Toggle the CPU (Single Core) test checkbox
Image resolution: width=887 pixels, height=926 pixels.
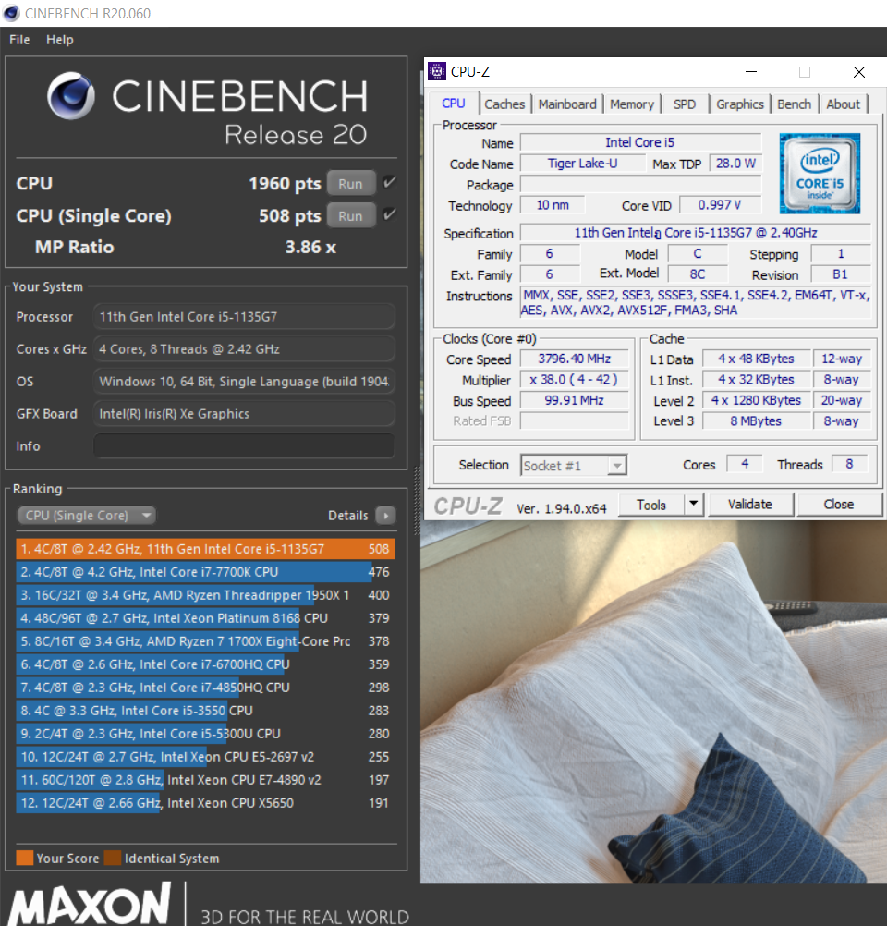point(389,215)
